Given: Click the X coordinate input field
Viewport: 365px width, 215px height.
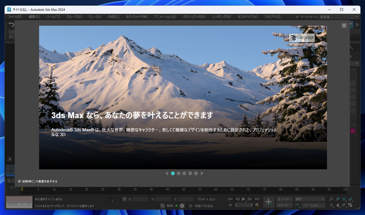Looking at the screenshot, I should coord(140,199).
